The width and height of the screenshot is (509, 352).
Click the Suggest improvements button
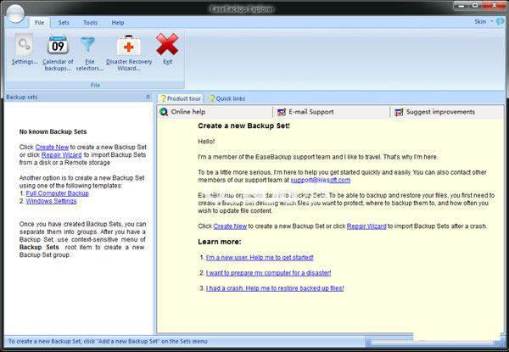click(x=447, y=112)
